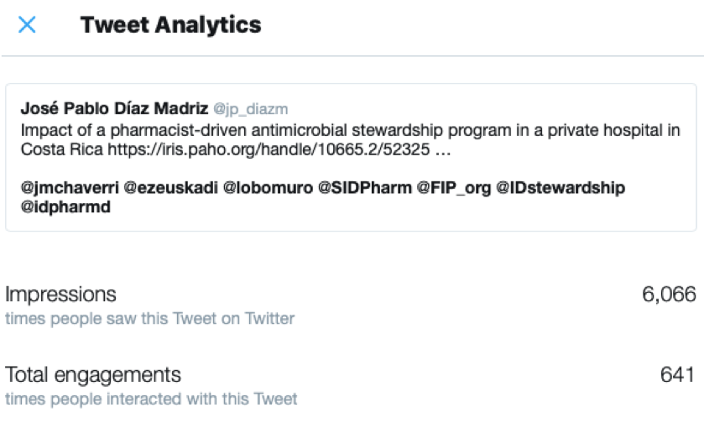Click the tweet text about antimicrobial stewardship

pos(350,130)
